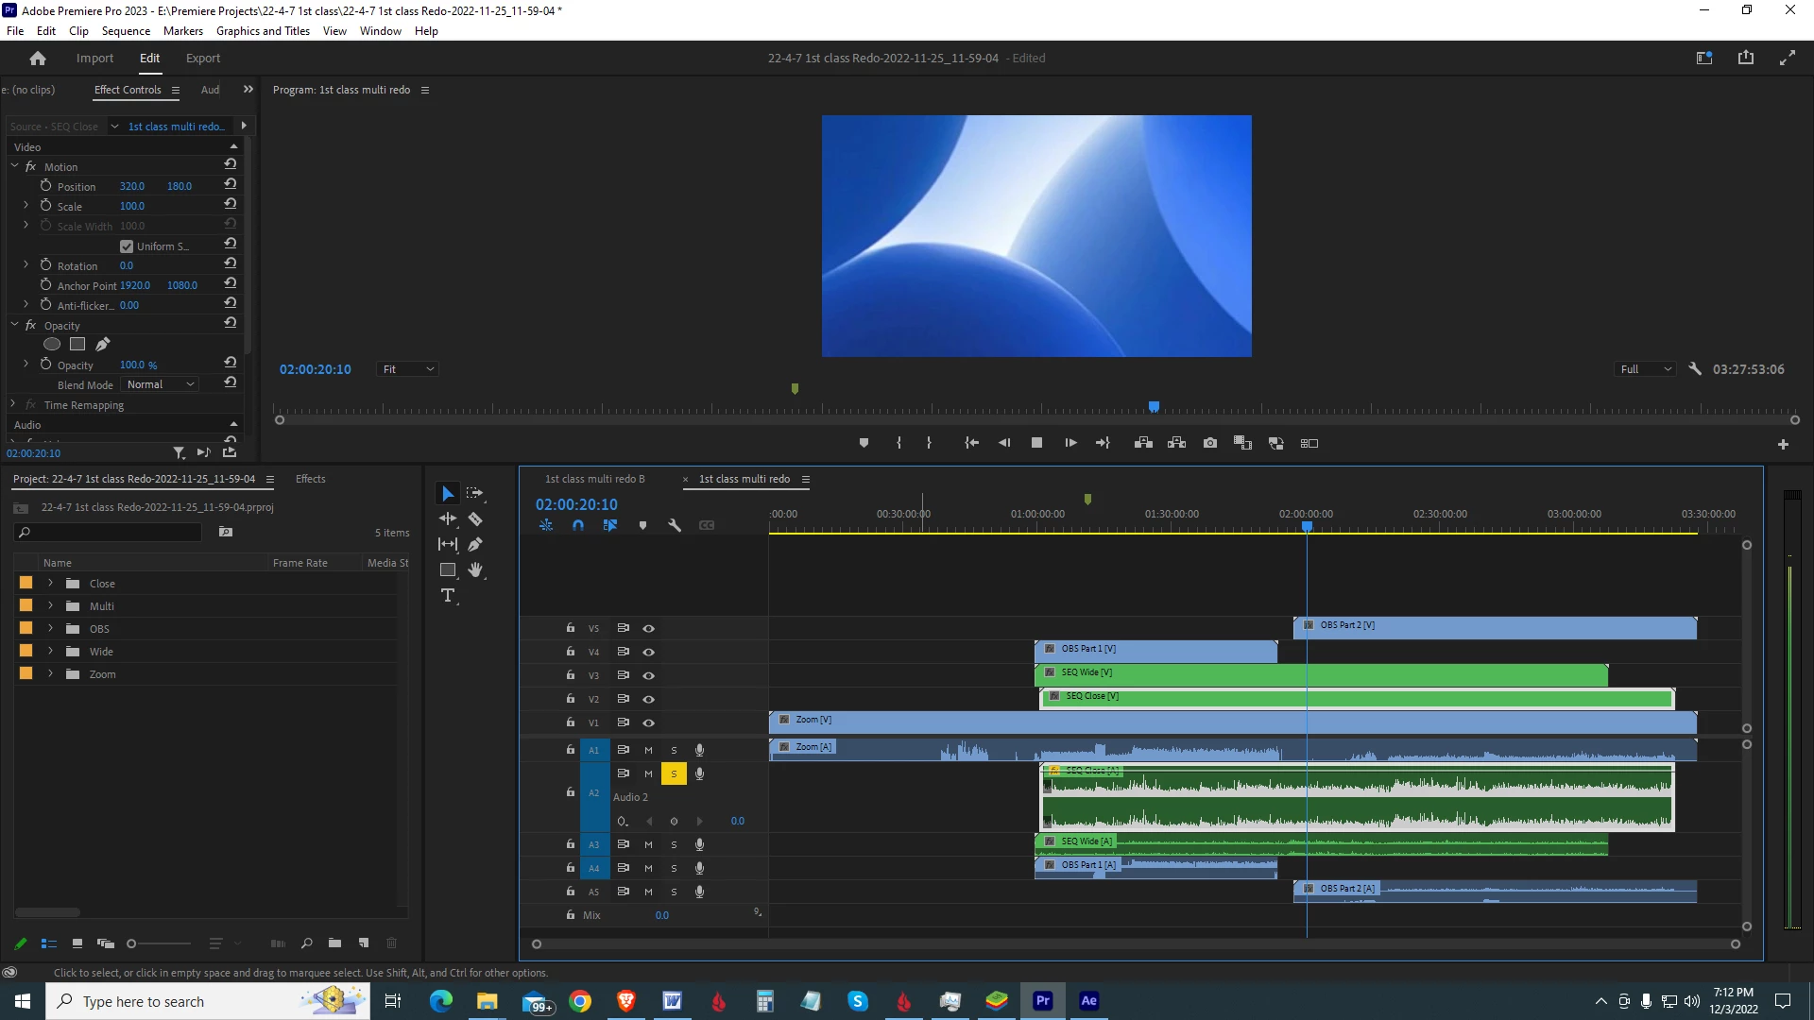Click New Bin icon in Project panel
This screenshot has width=1814, height=1020.
pyautogui.click(x=334, y=943)
